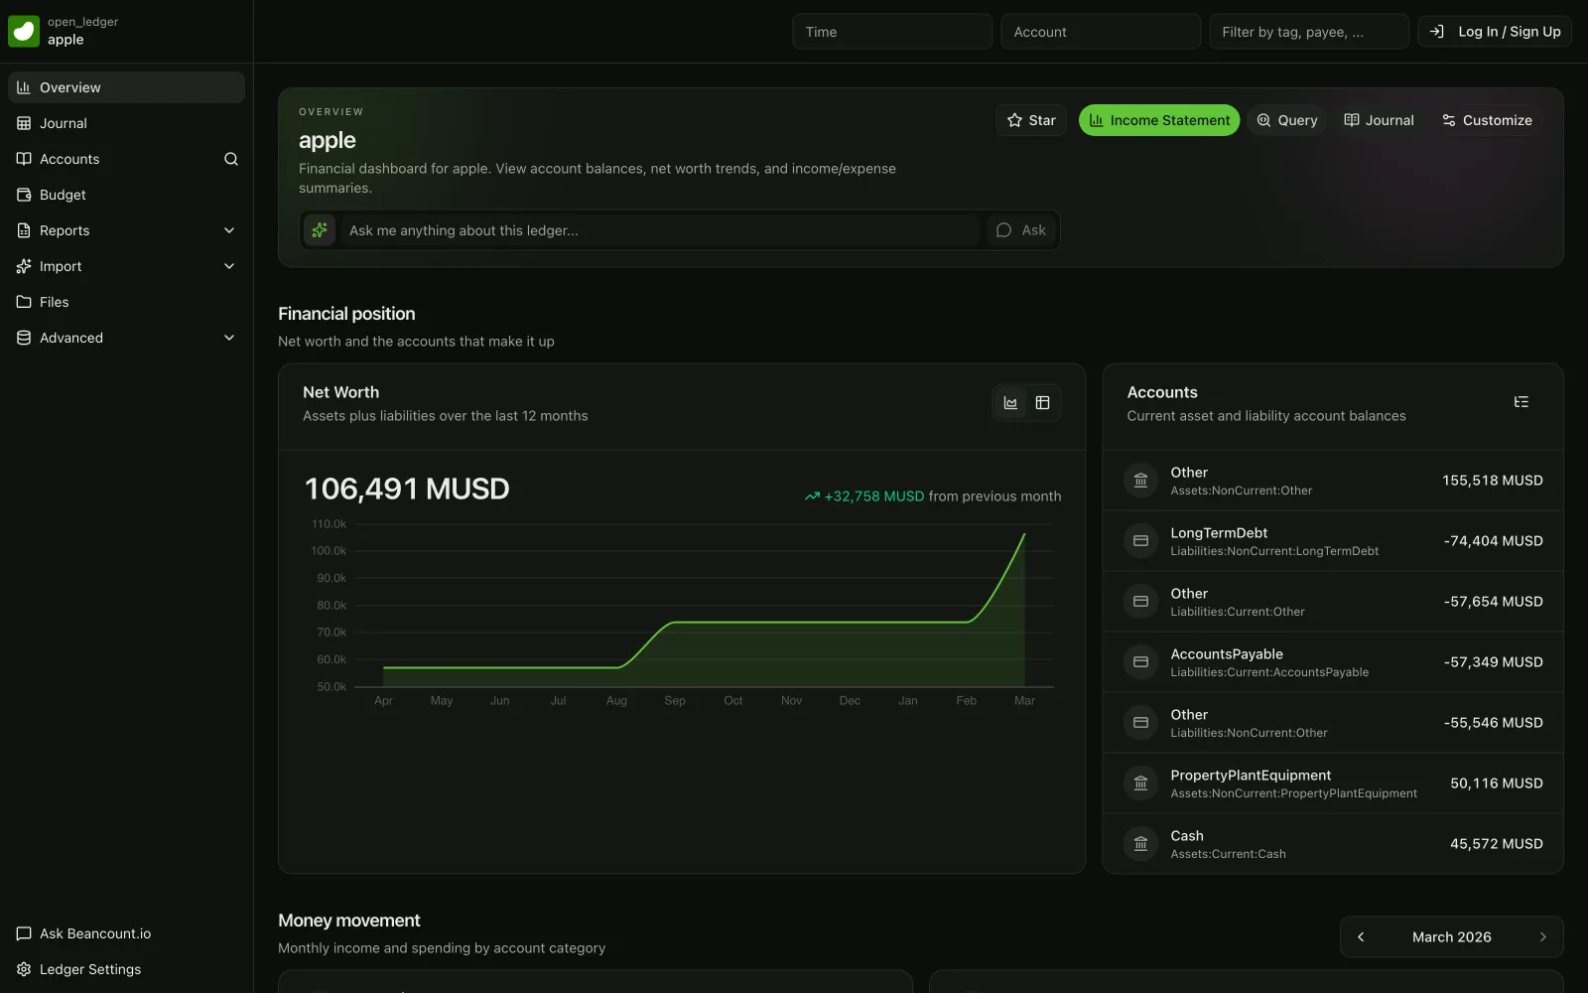1588x993 pixels.
Task: Open the Overview sidebar item
Action: point(126,87)
